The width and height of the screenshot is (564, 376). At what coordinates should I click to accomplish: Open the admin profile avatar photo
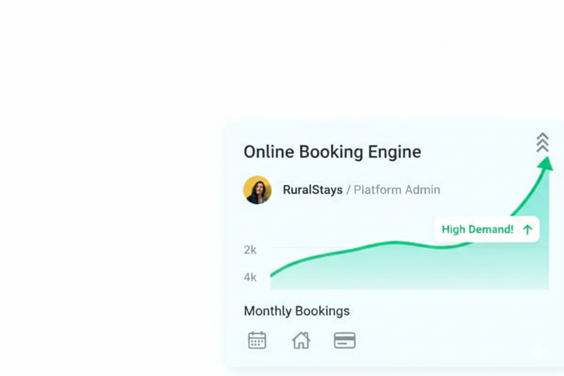(x=257, y=190)
